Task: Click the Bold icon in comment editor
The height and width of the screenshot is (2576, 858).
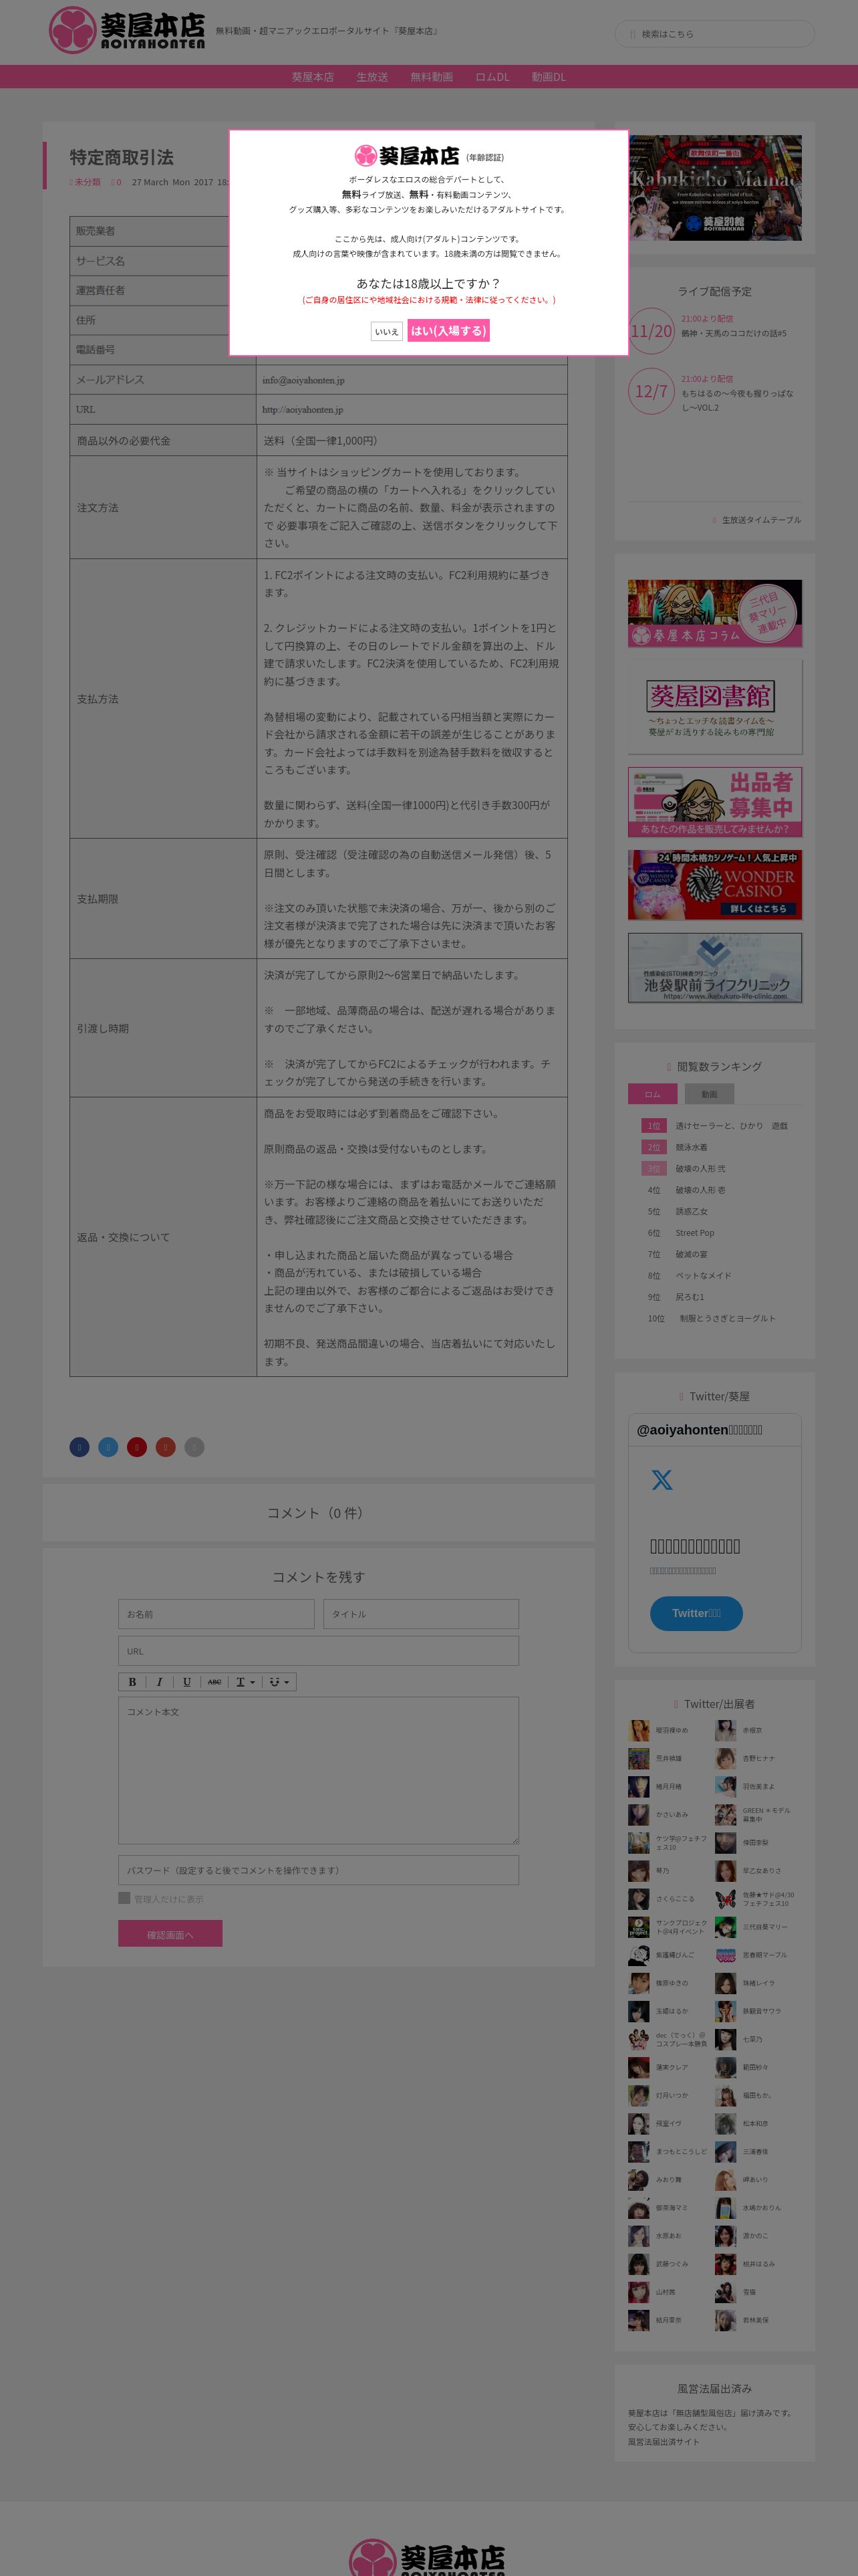Action: (x=132, y=1682)
